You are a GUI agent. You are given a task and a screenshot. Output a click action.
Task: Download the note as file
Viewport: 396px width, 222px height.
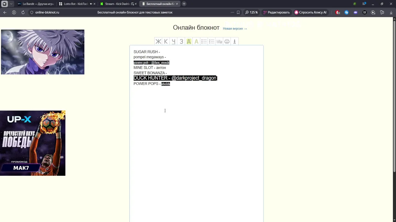pyautogui.click(x=235, y=42)
